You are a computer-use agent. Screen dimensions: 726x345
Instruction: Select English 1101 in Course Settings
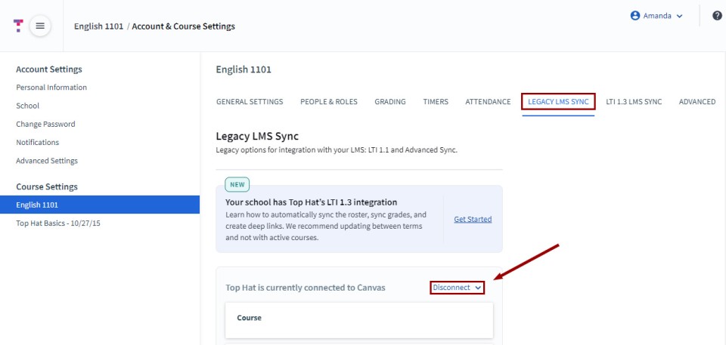(100, 205)
